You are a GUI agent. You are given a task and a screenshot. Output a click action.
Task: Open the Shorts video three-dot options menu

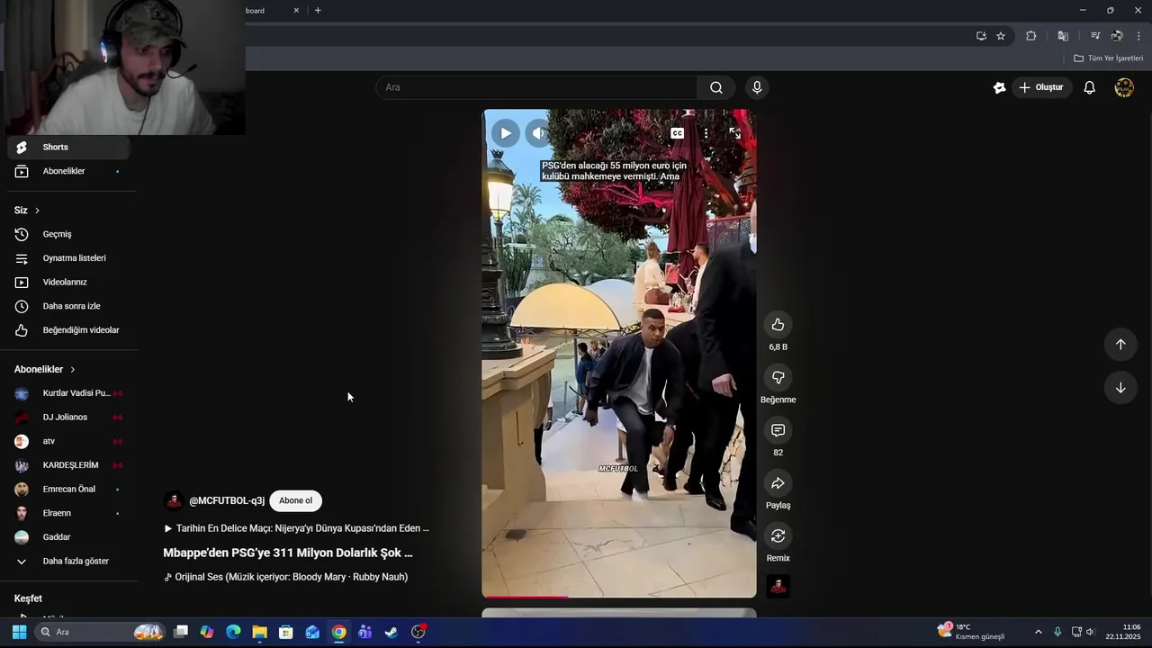[706, 133]
